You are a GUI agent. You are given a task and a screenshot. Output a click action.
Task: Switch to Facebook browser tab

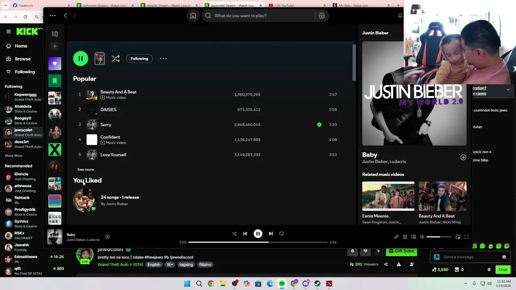[x=40, y=5]
